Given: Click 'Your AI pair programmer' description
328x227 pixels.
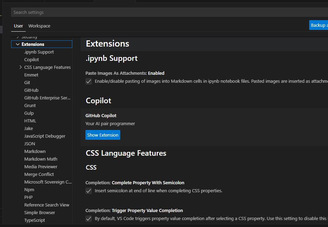Looking at the screenshot, I should pyautogui.click(x=110, y=124).
